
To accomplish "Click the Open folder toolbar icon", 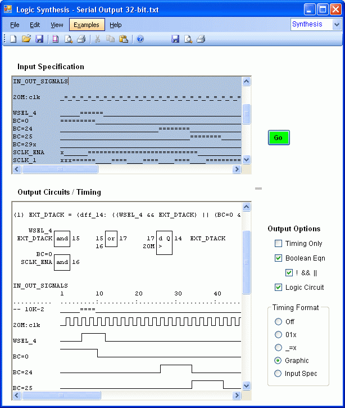I will 26,39.
